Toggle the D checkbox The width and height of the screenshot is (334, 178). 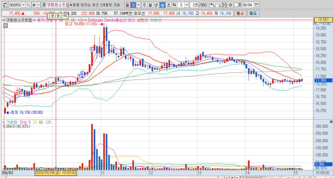pyautogui.click(x=236, y=4)
